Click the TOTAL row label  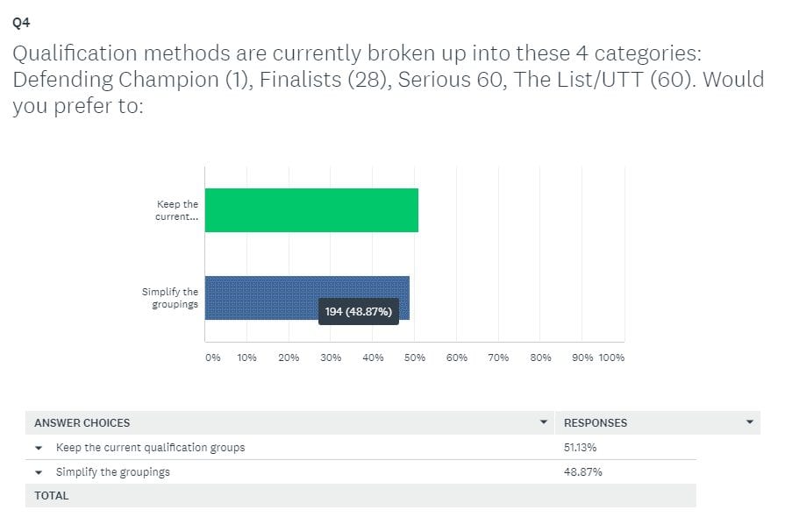coord(52,496)
